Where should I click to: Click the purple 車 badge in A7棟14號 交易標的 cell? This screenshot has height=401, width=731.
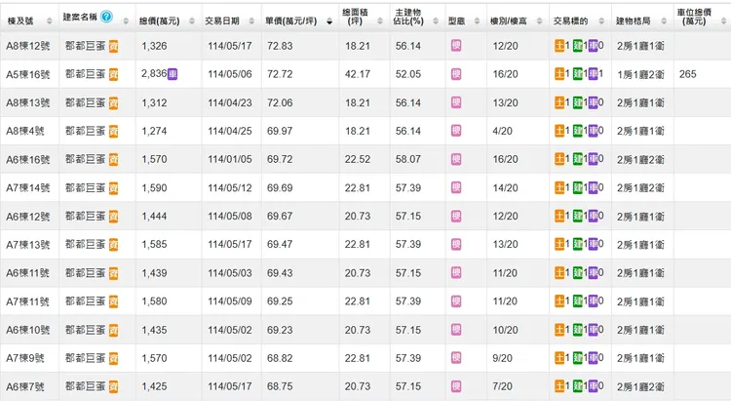[x=595, y=187]
